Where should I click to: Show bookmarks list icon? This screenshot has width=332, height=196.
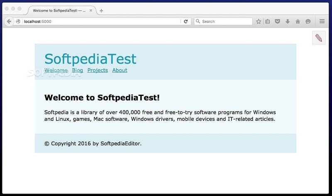click(268, 22)
